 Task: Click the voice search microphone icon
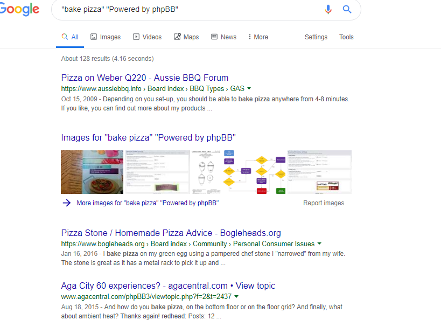328,9
